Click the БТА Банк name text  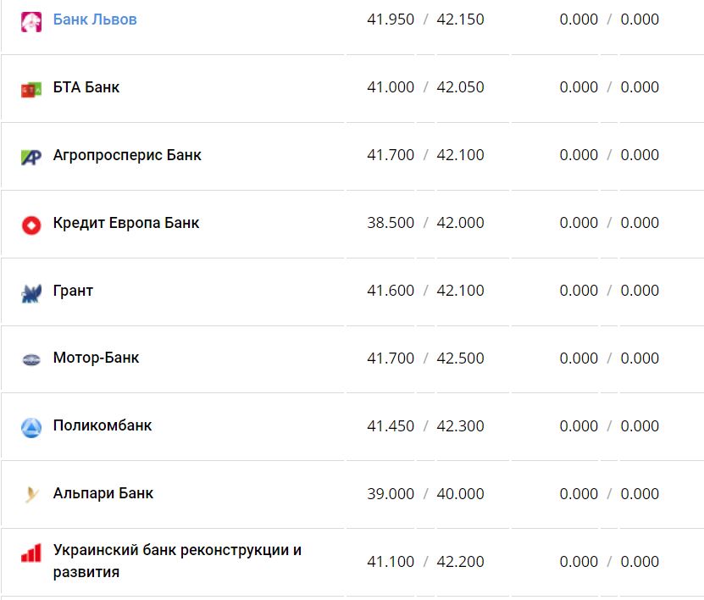pyautogui.click(x=85, y=86)
